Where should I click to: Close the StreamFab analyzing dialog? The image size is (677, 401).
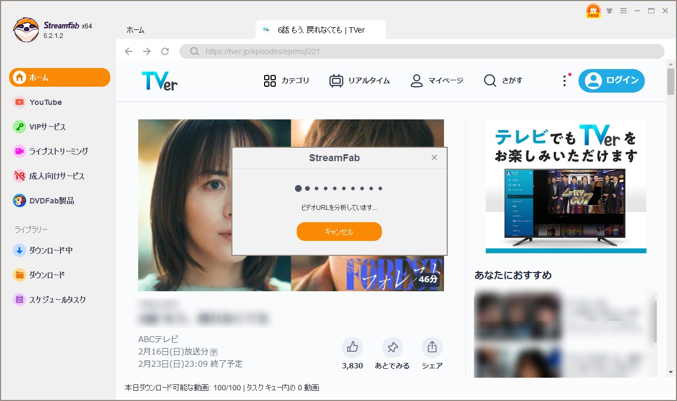(434, 157)
